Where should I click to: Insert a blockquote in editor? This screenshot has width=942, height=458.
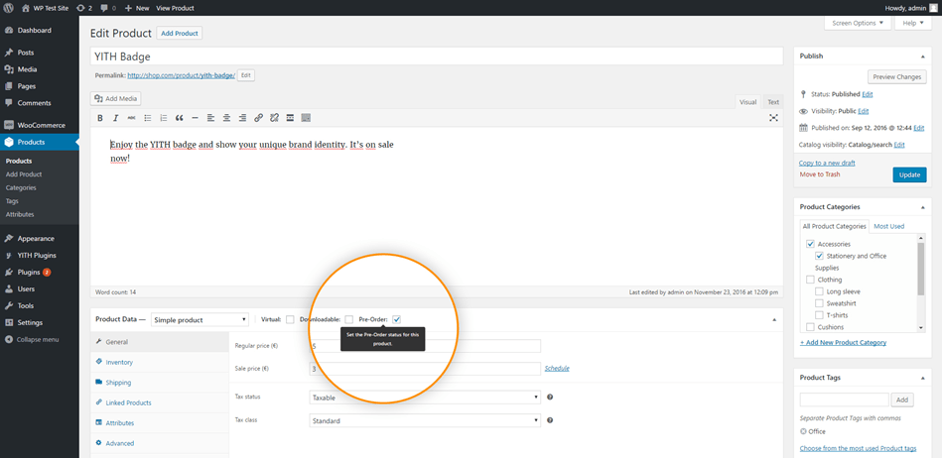179,118
